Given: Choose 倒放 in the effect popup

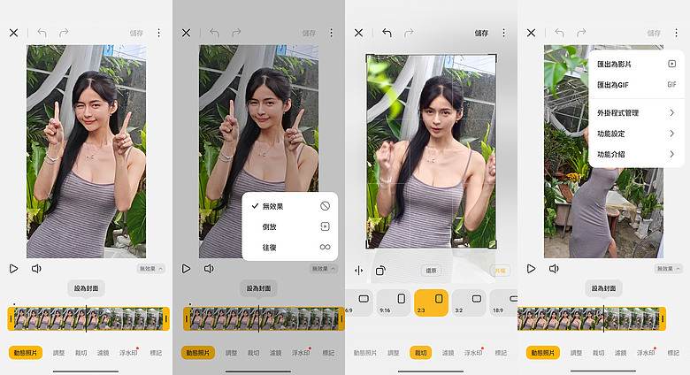Looking at the screenshot, I should [289, 226].
